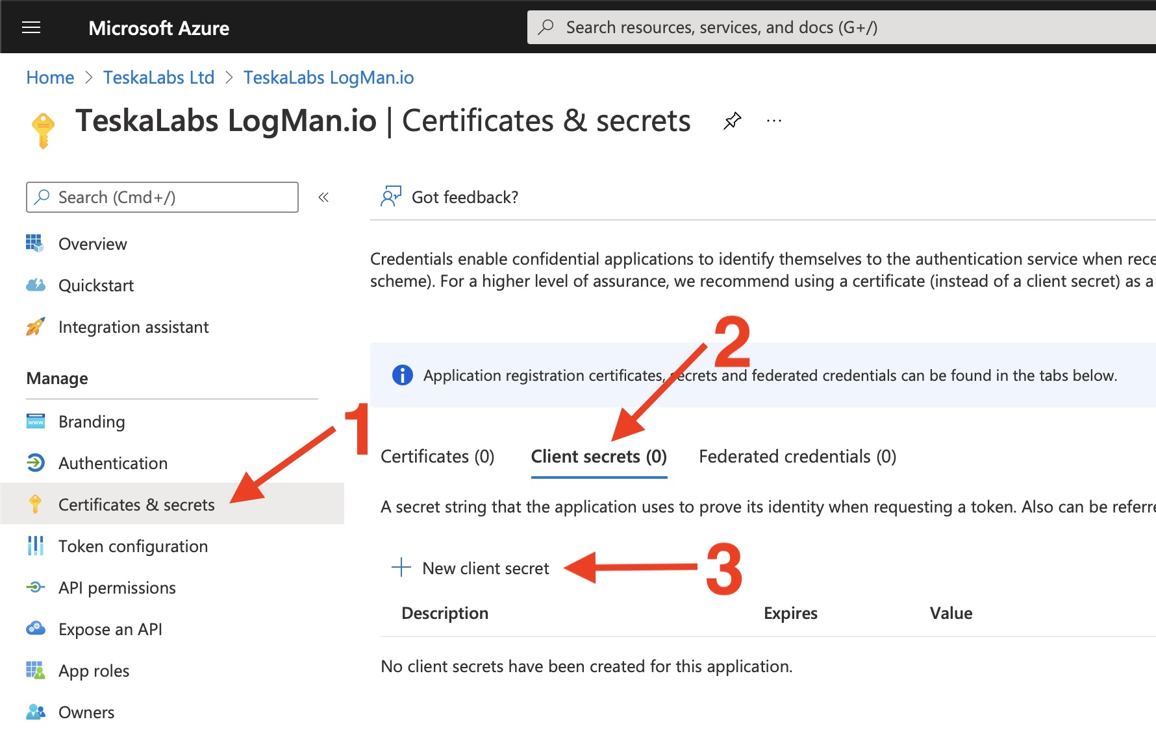Click the Certificates & secrets key icon
The width and height of the screenshot is (1156, 737).
pos(35,504)
